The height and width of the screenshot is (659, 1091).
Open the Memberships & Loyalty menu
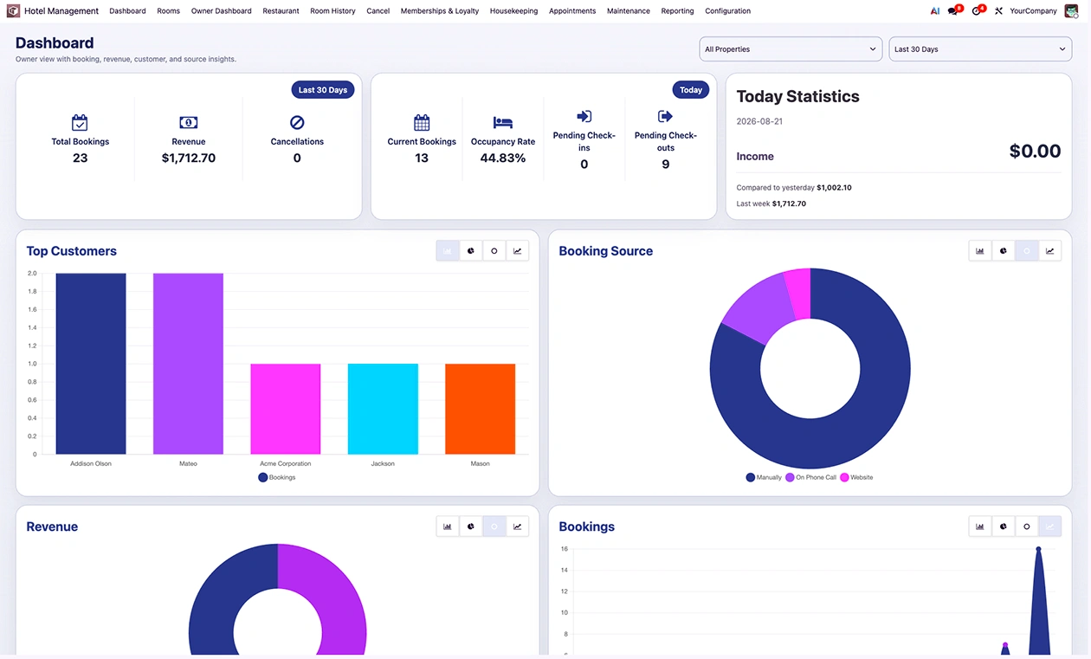point(440,11)
